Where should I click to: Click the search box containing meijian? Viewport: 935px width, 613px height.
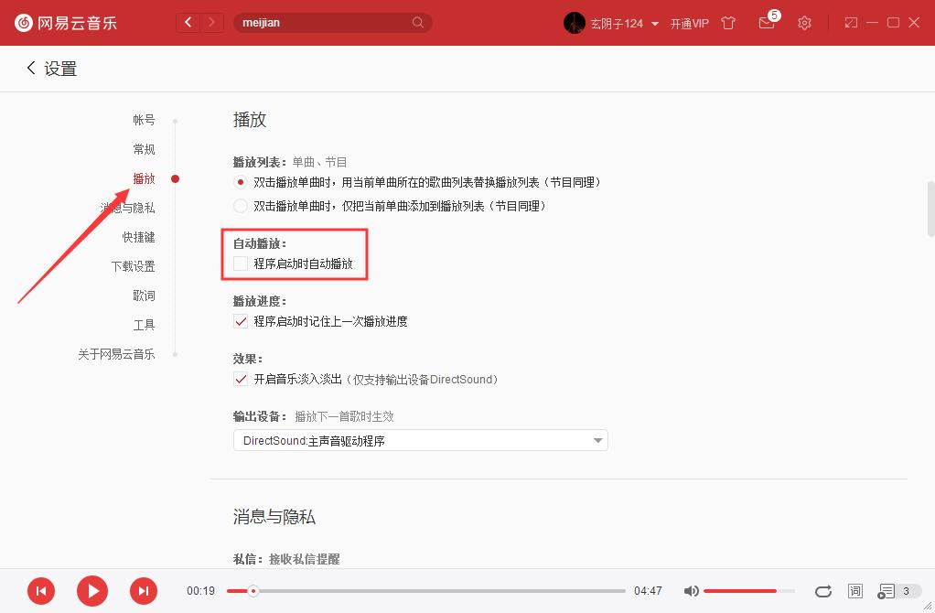tap(329, 22)
